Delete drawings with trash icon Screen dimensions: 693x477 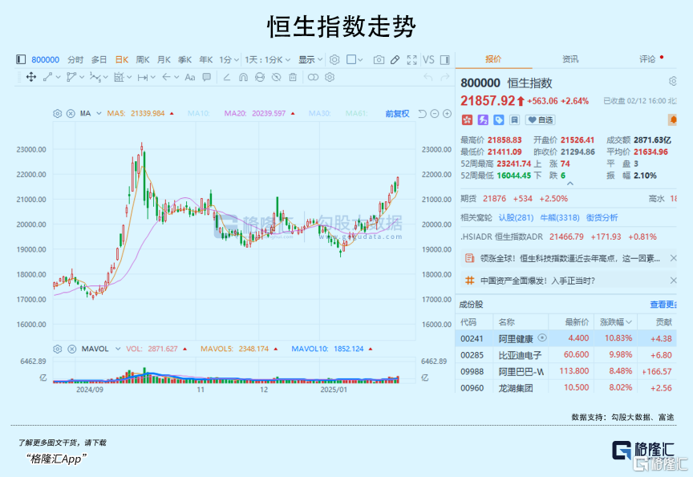click(x=293, y=77)
